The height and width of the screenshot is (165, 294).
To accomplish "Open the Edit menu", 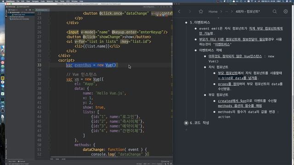I will pos(23,1).
